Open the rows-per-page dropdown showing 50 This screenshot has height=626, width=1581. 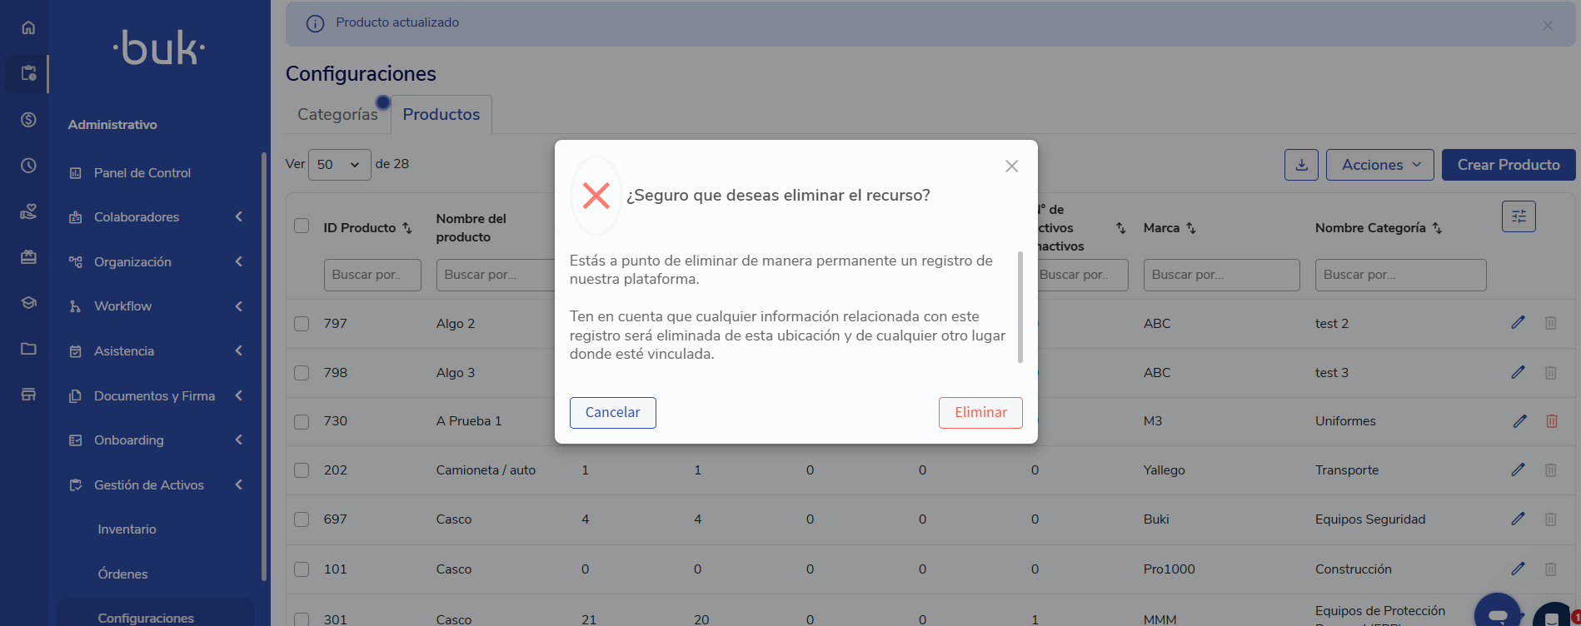click(x=339, y=165)
